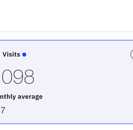The height and width of the screenshot is (130, 133).
Task: Click the digit 8 in visits total
Action: 29,77
